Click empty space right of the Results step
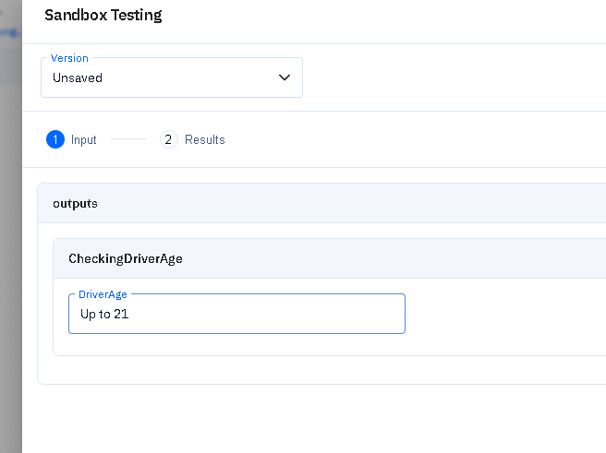 tap(416, 139)
